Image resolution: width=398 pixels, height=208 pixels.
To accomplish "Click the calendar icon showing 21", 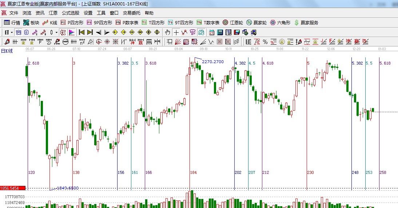I will point(211,32).
